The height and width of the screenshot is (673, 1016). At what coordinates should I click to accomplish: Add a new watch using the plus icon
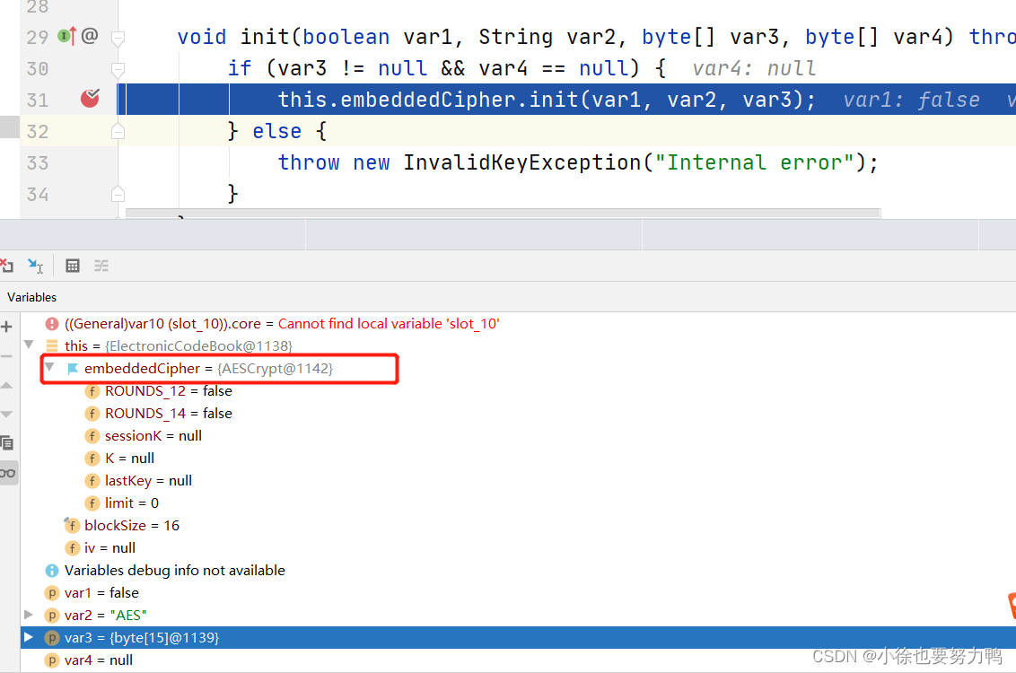[x=5, y=326]
